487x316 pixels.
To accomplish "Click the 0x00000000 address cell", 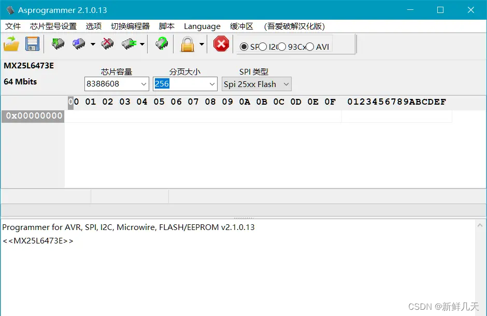I will point(33,116).
